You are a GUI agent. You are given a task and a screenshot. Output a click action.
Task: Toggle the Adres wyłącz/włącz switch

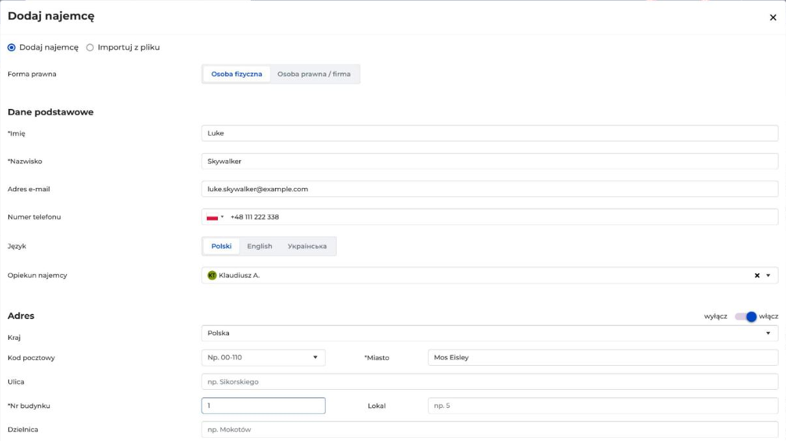pyautogui.click(x=746, y=316)
